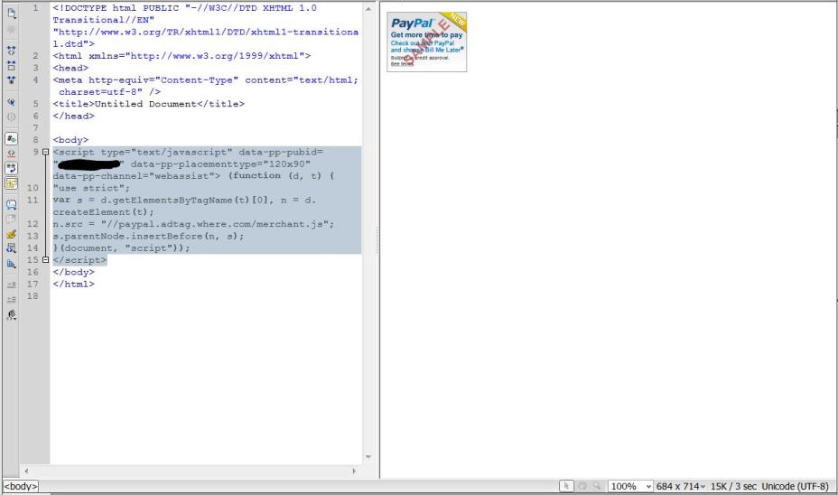Toggle Syntax Error Alerts in Info Bar
The height and width of the screenshot is (495, 838).
(11, 182)
